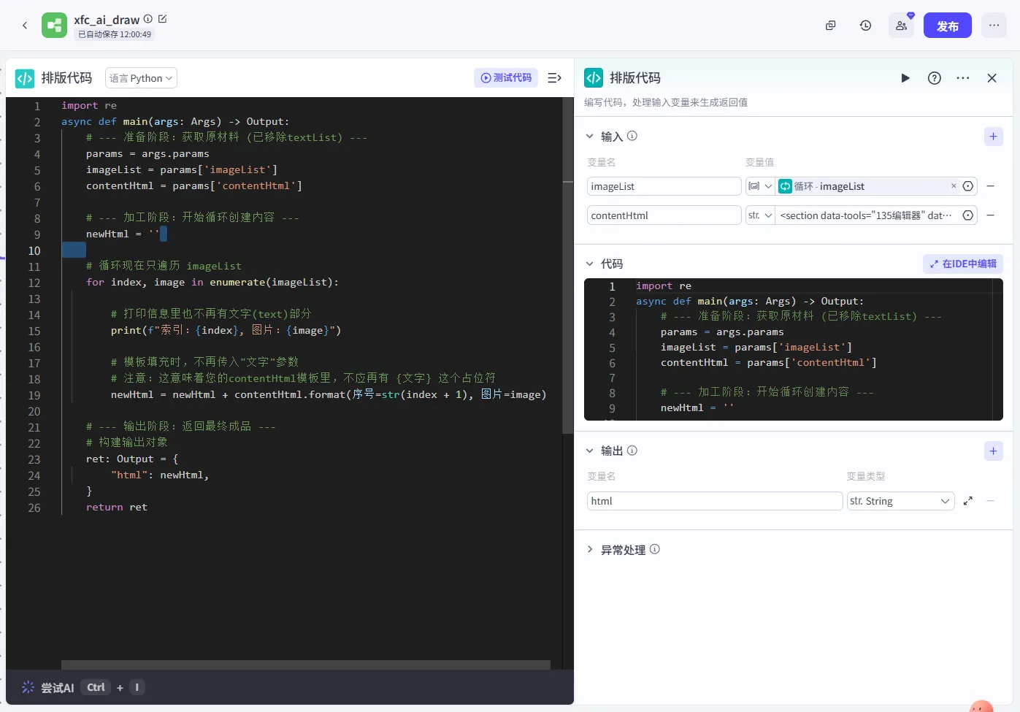Click the green xfc_ai_draw workflow app icon
Screen dimensions: 1020x712
pyautogui.click(x=55, y=26)
